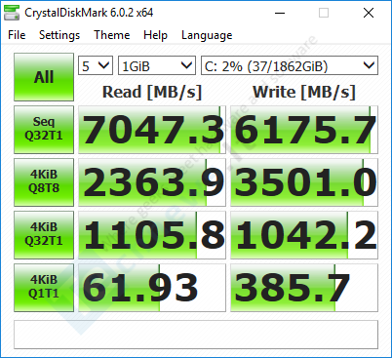Start the 4KiB Q1T1 benchmark
Screen dimensions: 392x358
pos(44,288)
